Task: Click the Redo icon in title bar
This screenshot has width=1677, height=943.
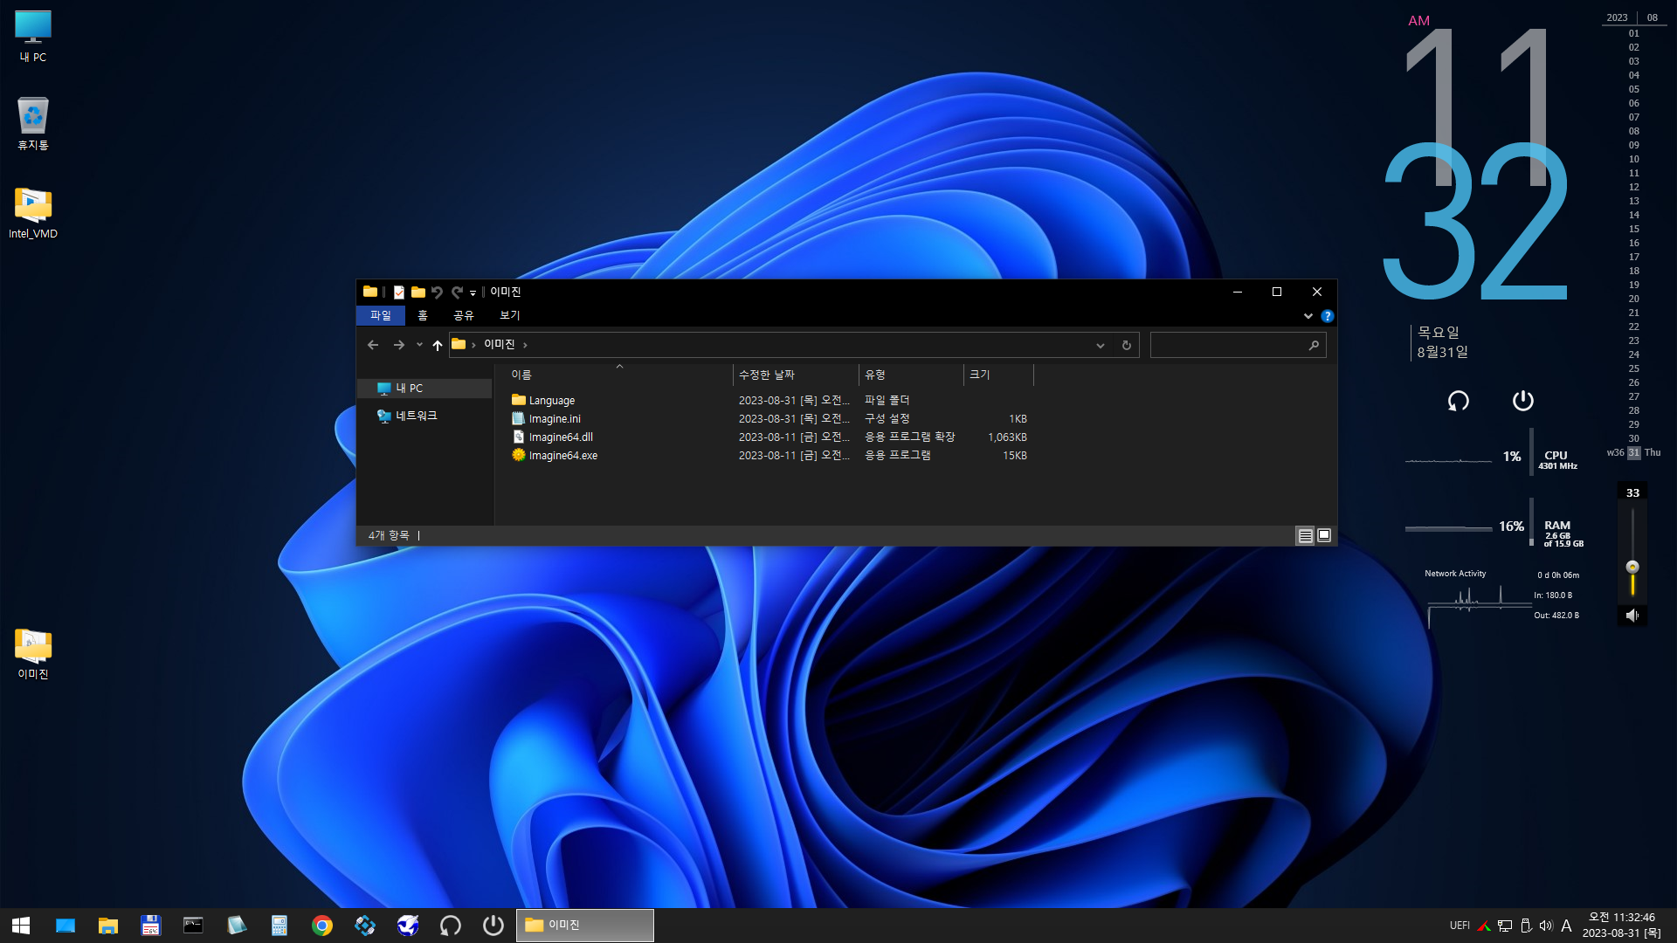Action: 457,293
